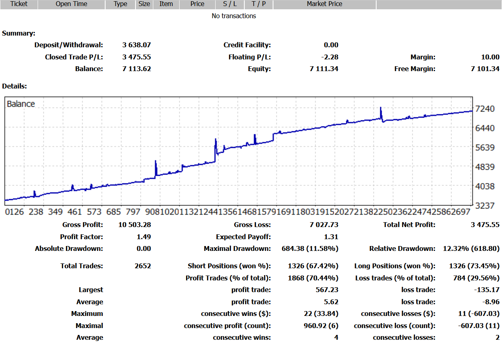The height and width of the screenshot is (343, 502).
Task: Select Loss trades value 784 (29.56%)
Action: (x=477, y=278)
